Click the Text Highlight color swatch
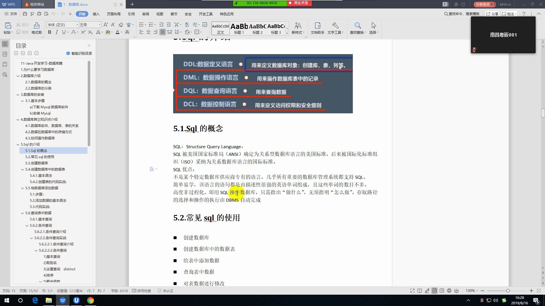The image size is (545, 306). [108, 32]
